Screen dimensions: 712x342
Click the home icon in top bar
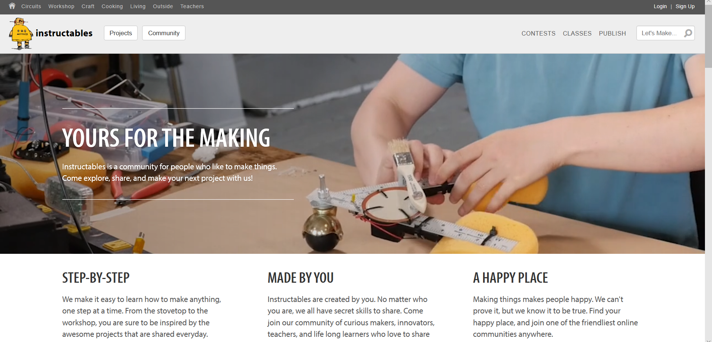[x=12, y=6]
